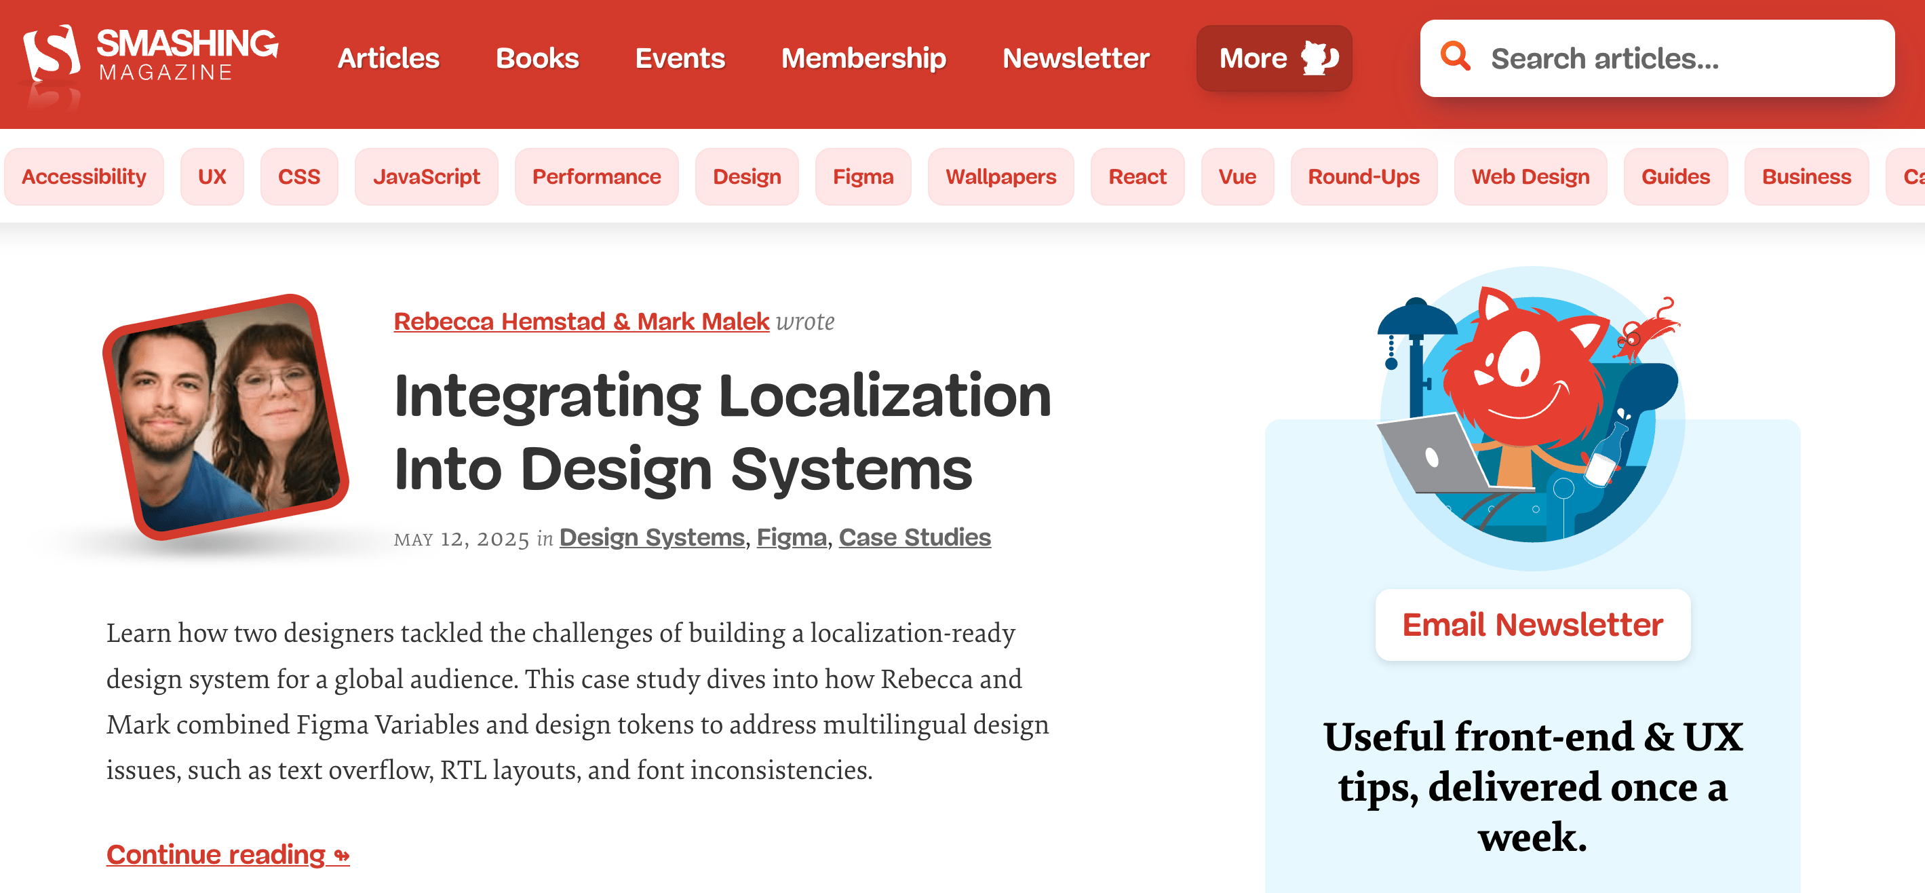Select the Accessibility category tag
The height and width of the screenshot is (893, 1925).
(x=83, y=176)
